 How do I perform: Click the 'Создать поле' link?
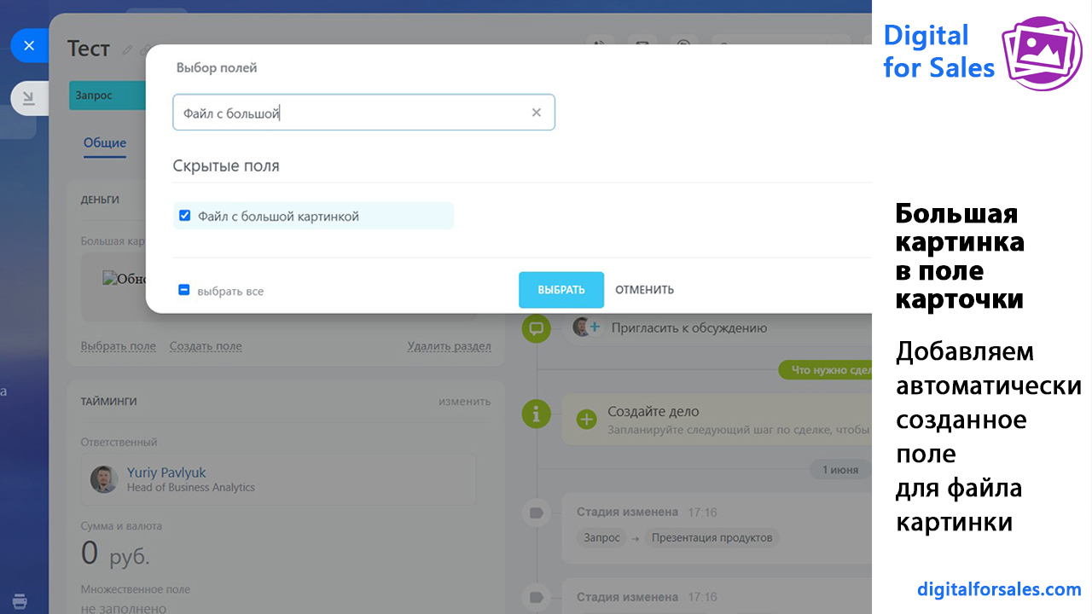pos(206,346)
